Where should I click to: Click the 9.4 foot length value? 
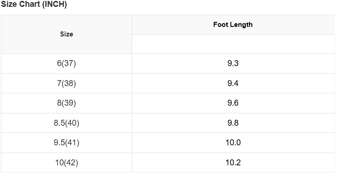tap(233, 83)
